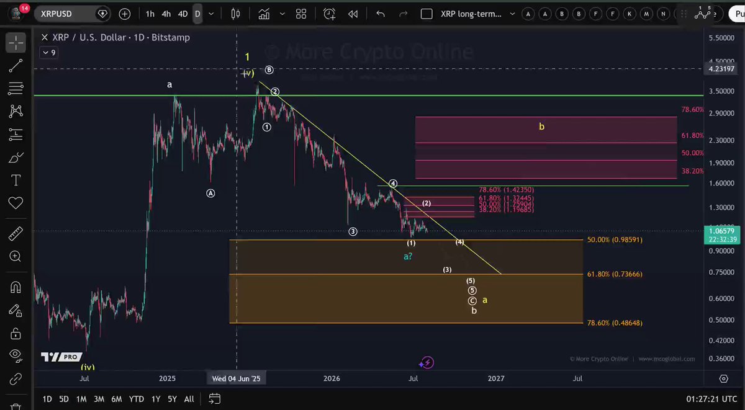Click the 61.80% (0.73666) Fibonacci label

[x=615, y=274]
